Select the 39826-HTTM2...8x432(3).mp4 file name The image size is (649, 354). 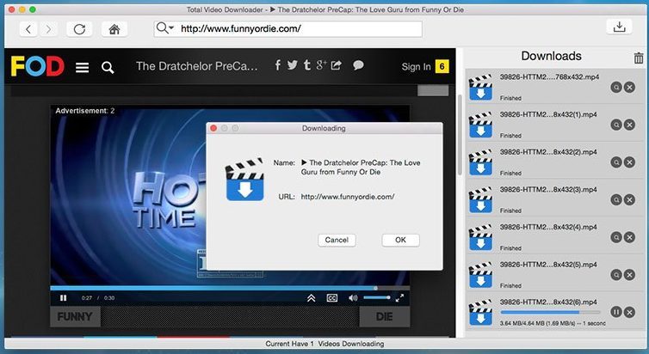(548, 190)
